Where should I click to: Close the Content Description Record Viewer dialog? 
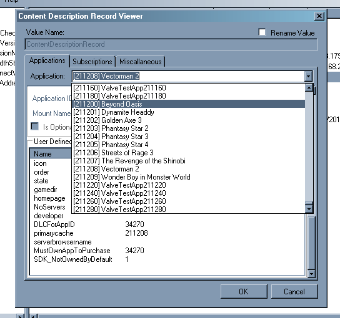tap(319, 16)
